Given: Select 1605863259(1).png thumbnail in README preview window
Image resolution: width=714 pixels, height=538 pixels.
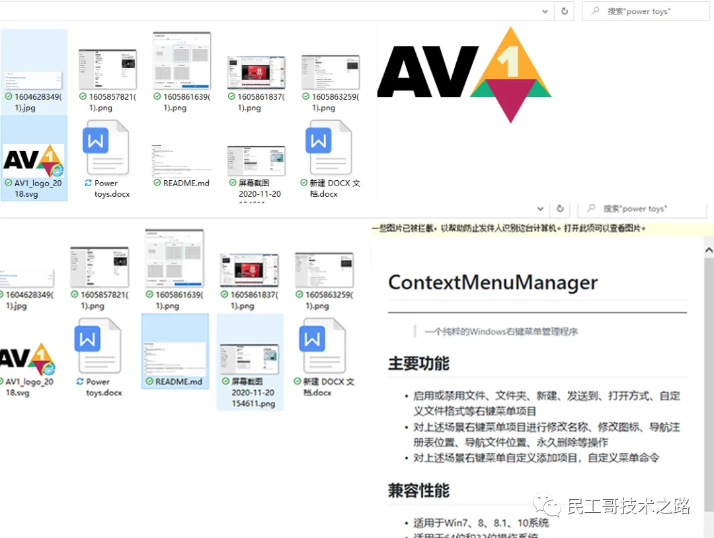Looking at the screenshot, I should pos(324,270).
